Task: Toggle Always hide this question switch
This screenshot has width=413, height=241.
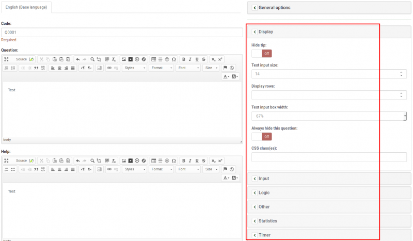Action: 261,137
